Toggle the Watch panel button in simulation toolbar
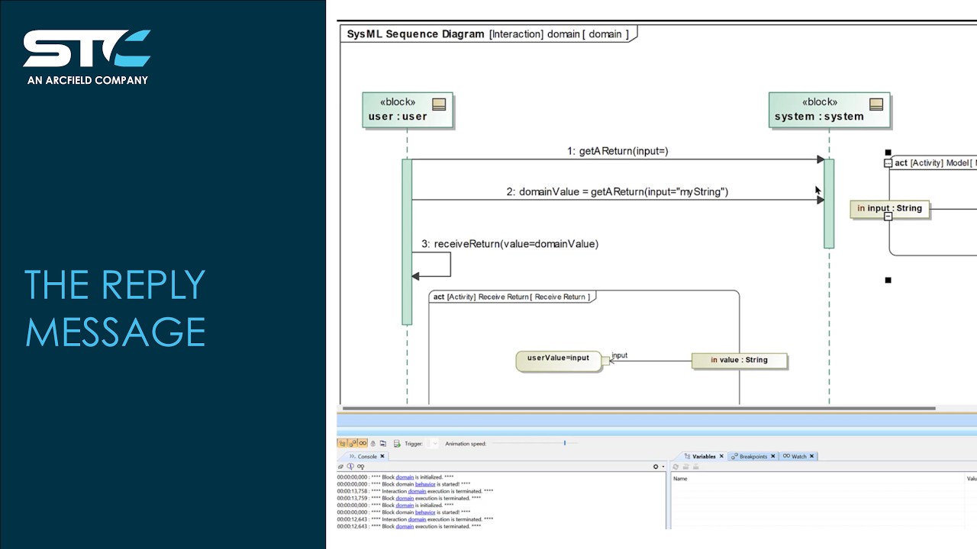Image resolution: width=977 pixels, height=549 pixels. coord(363,443)
